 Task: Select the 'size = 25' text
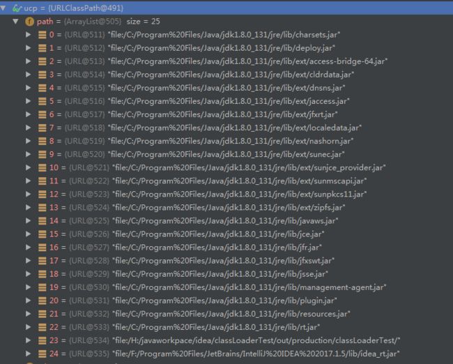click(x=143, y=22)
